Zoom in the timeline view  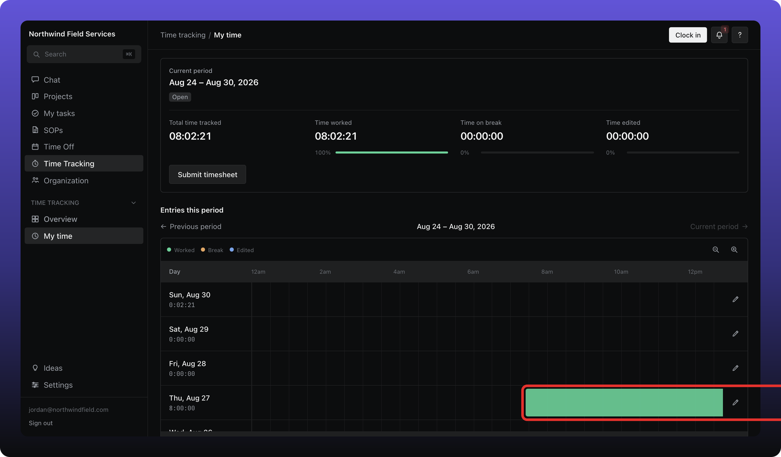click(734, 250)
